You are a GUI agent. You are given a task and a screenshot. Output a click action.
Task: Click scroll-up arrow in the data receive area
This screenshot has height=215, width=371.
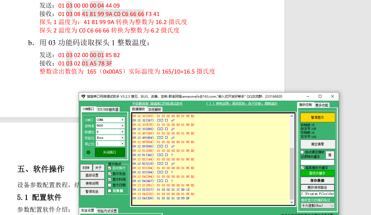point(292,116)
